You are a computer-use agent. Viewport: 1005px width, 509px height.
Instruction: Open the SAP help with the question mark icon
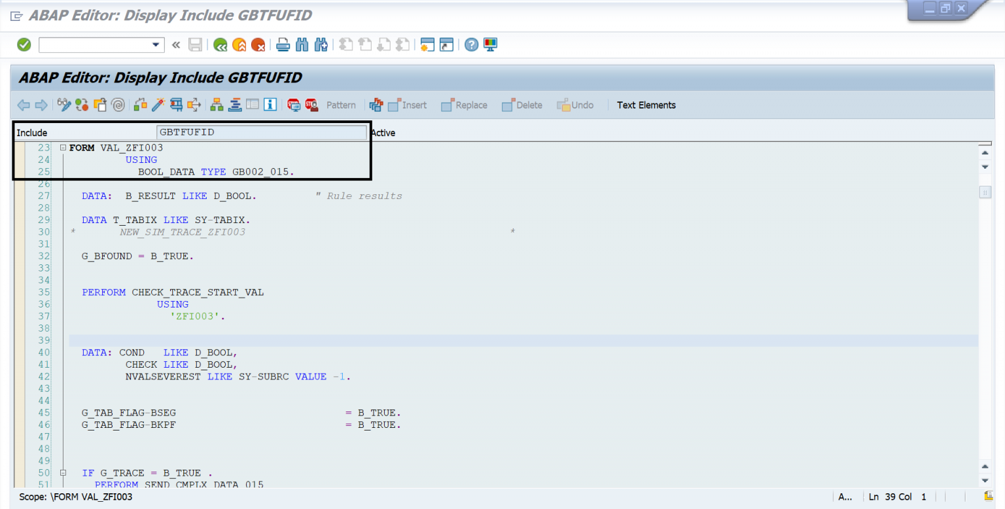[471, 44]
